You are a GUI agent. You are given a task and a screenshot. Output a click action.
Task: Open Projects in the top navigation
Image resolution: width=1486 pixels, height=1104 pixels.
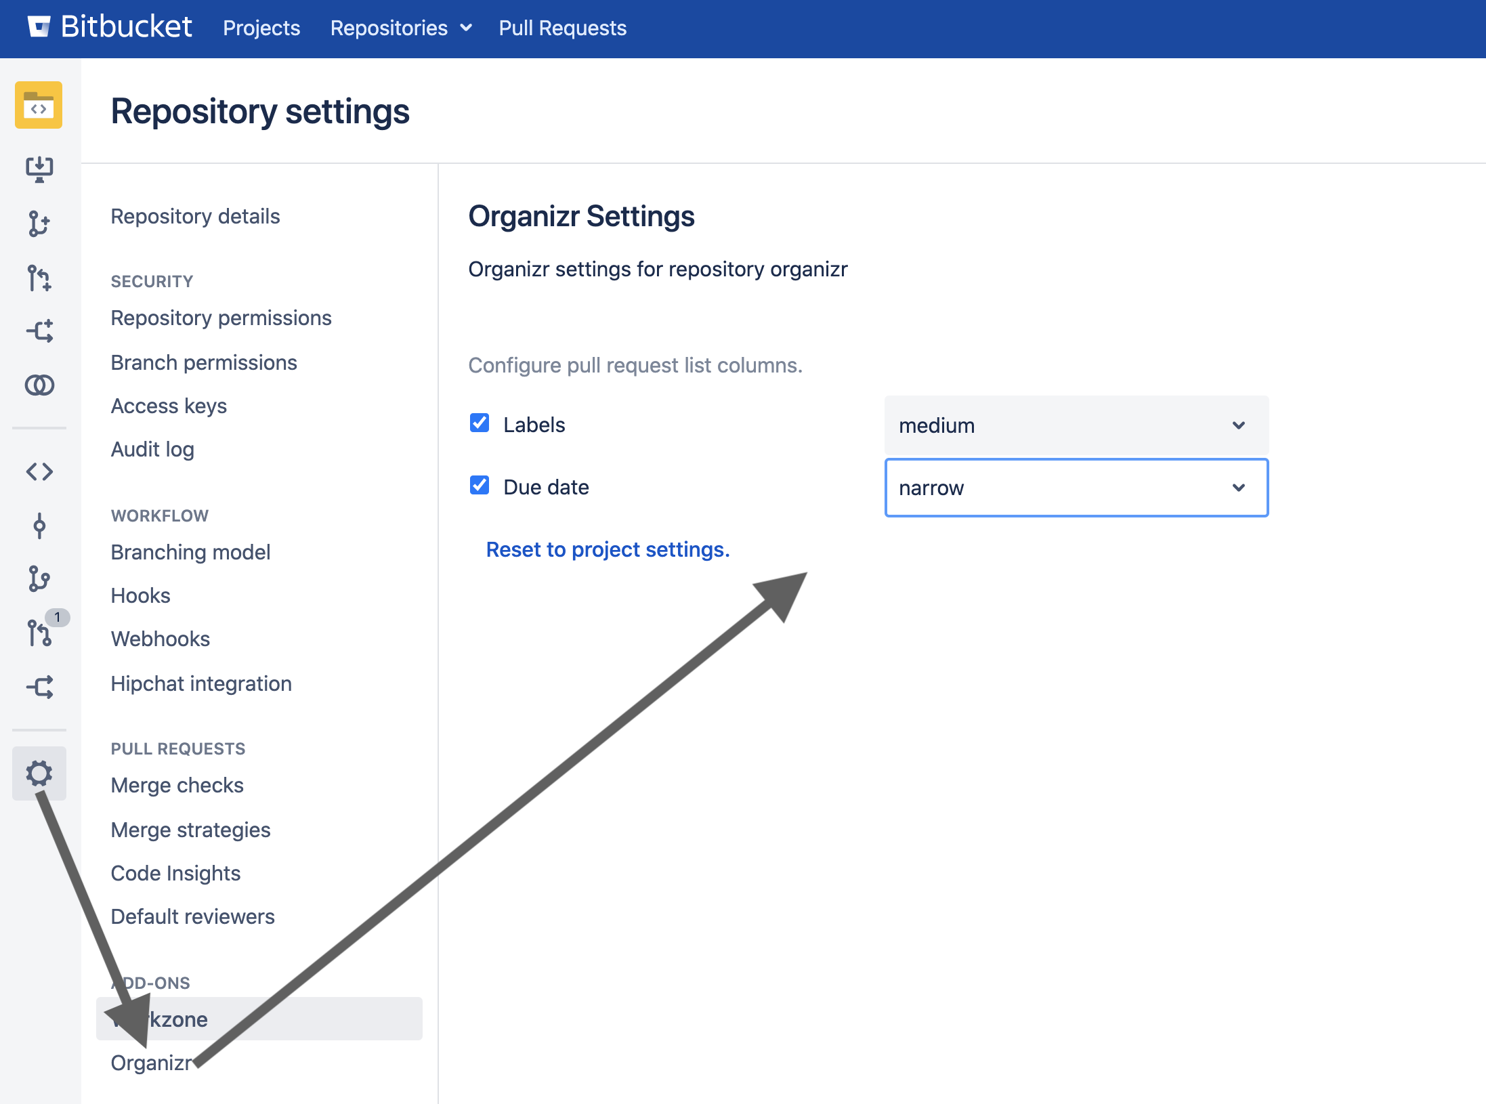point(261,28)
